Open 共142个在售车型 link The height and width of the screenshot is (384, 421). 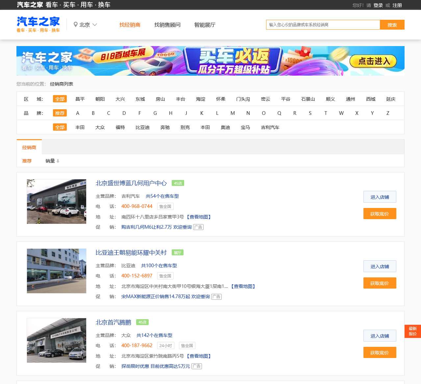click(x=154, y=335)
